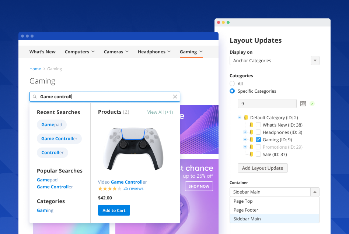Screen dimensions: 349x234
Task: Click the magnifier icon in the search bar
Action: 35,96
